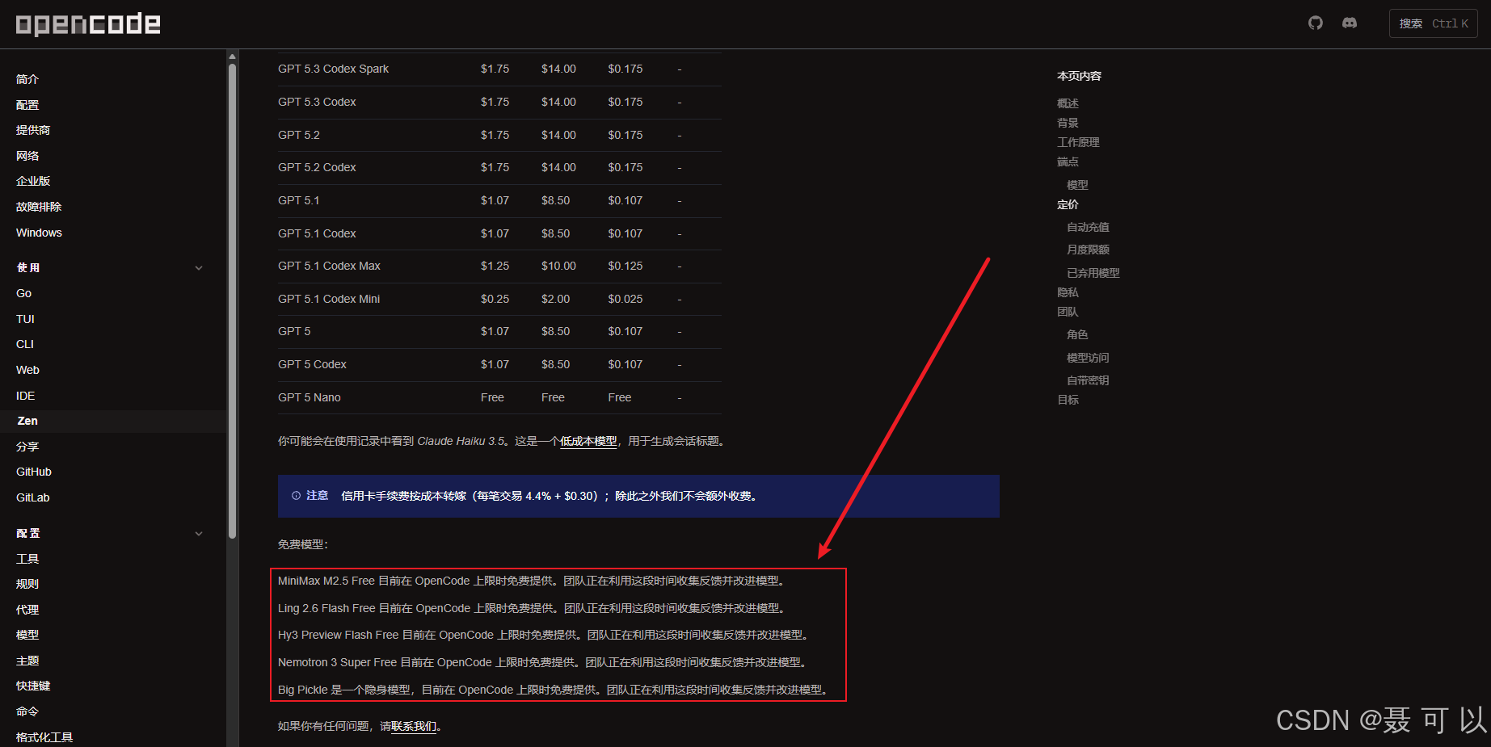Jump to 定价 in page contents

(x=1068, y=204)
